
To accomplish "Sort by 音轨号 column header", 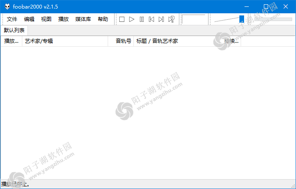I will pyautogui.click(x=121, y=41).
